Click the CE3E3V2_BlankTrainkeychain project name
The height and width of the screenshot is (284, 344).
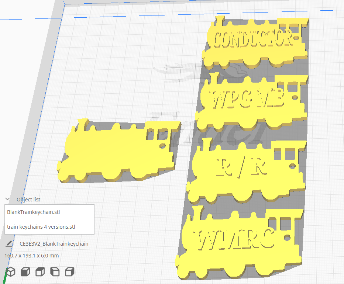pyautogui.click(x=54, y=243)
